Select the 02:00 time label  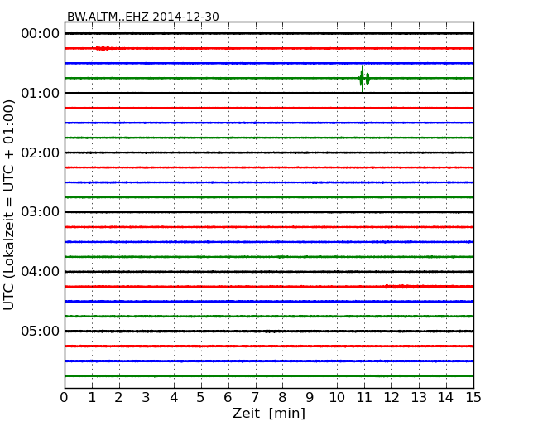[x=41, y=153]
